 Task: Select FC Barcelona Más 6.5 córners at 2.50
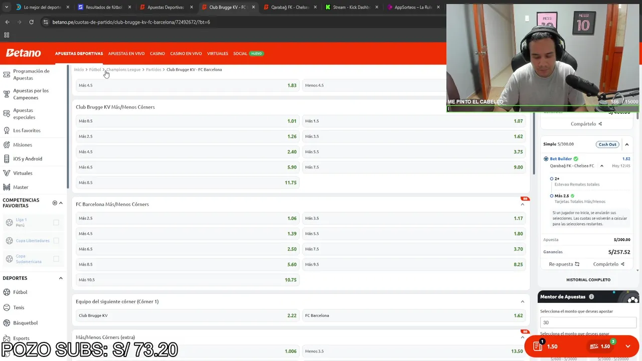pyautogui.click(x=188, y=249)
